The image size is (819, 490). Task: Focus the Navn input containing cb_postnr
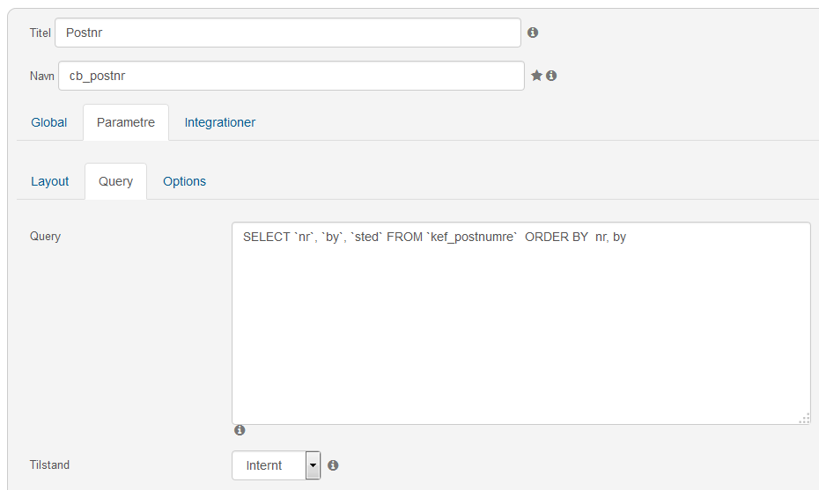coord(291,76)
